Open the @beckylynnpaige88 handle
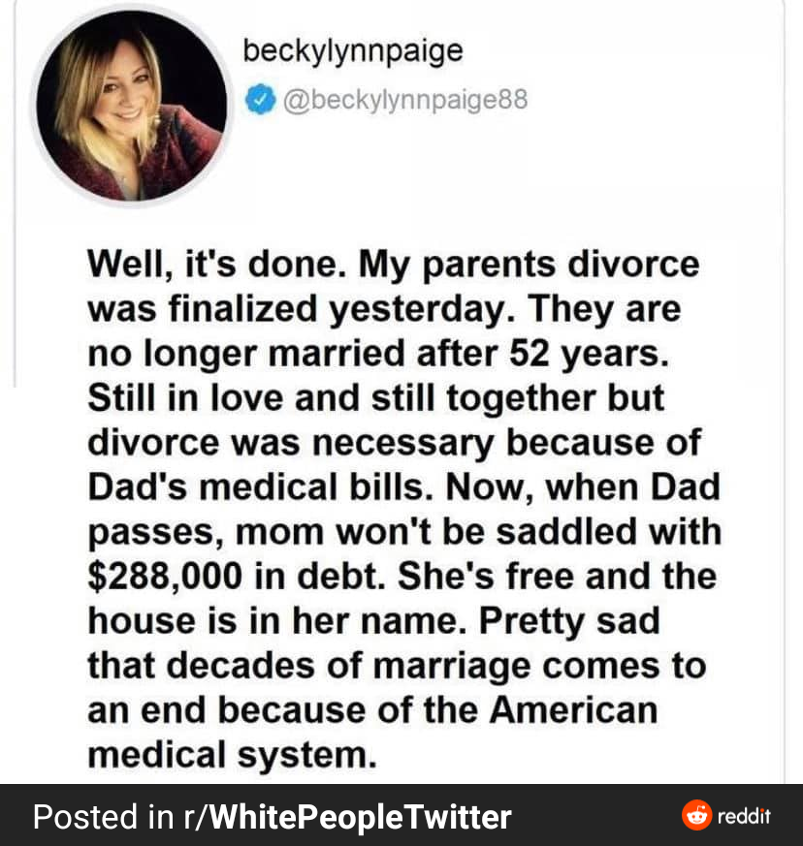Image resolution: width=803 pixels, height=846 pixels. click(x=405, y=100)
